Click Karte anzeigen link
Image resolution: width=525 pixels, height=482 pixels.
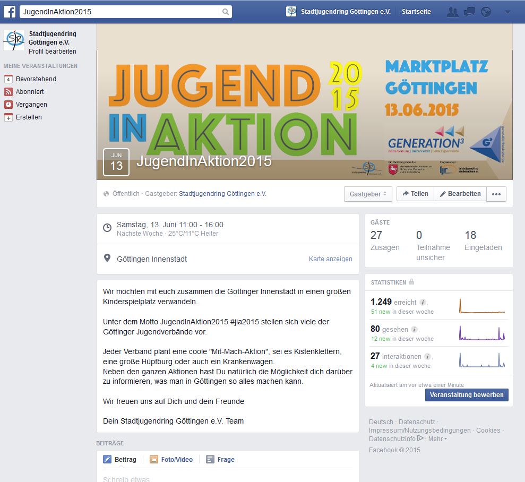pyautogui.click(x=331, y=259)
